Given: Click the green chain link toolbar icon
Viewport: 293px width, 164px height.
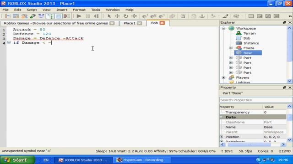Looking at the screenshot, I should [33, 16].
